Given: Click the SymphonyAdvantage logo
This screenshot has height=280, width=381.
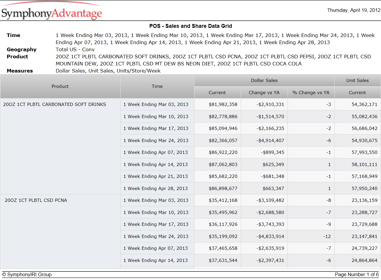Looking at the screenshot, I should (x=52, y=11).
